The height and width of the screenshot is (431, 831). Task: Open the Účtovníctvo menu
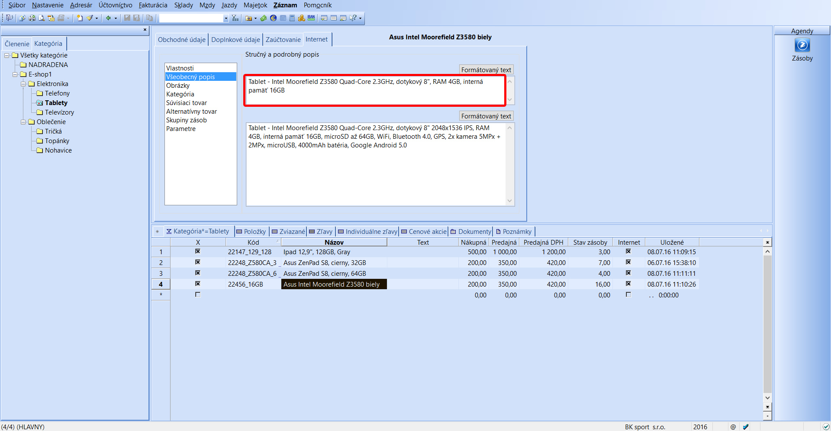point(116,5)
